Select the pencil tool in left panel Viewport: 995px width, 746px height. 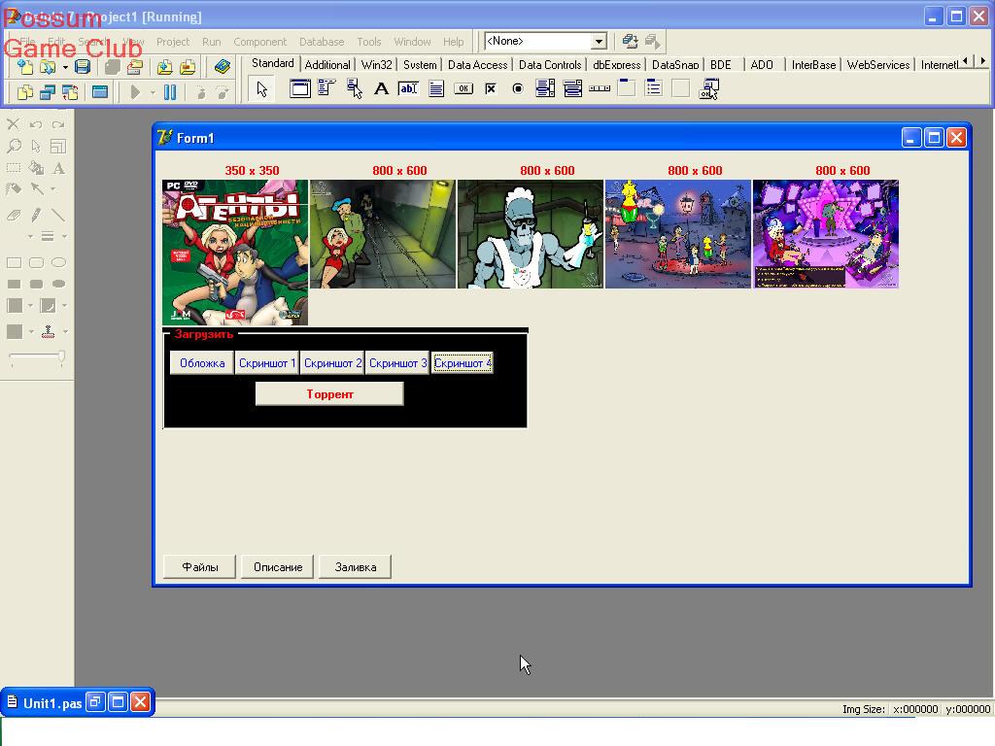36,215
